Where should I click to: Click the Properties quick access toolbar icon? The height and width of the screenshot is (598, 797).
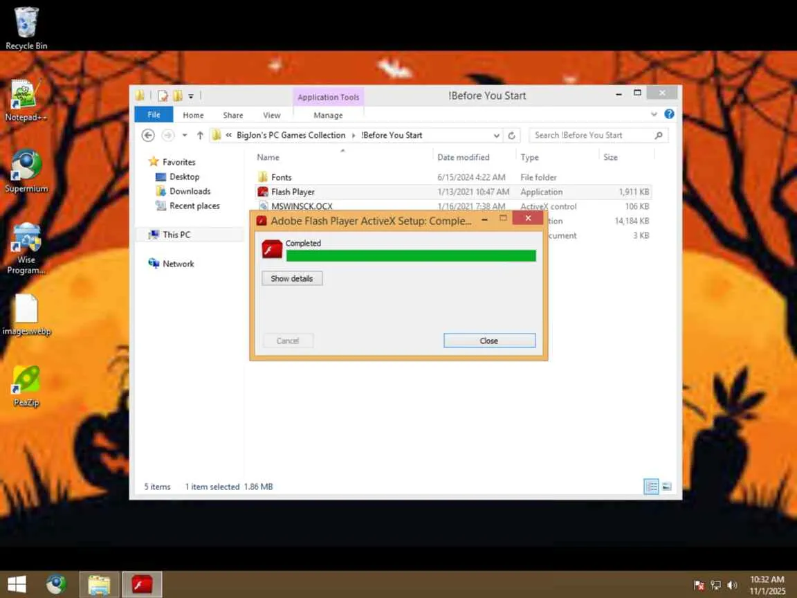[163, 96]
